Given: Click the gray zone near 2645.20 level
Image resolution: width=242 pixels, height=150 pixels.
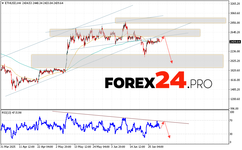Looking at the screenshot, I should [x=125, y=33].
